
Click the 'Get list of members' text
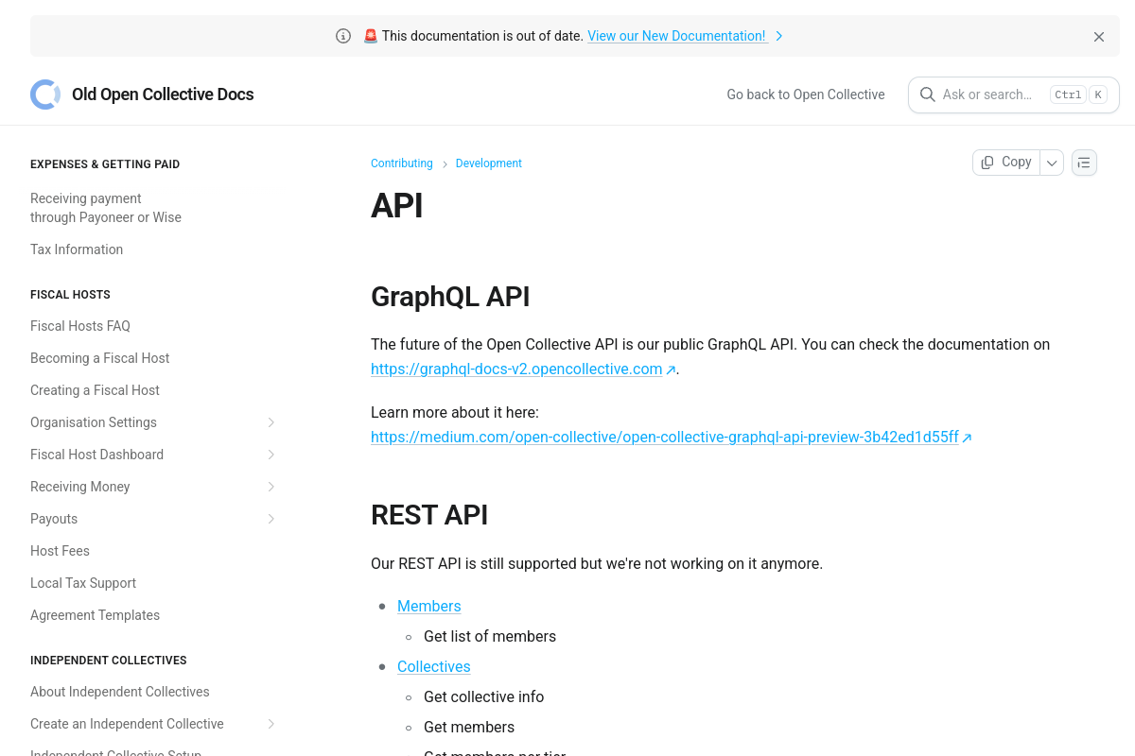pos(490,637)
